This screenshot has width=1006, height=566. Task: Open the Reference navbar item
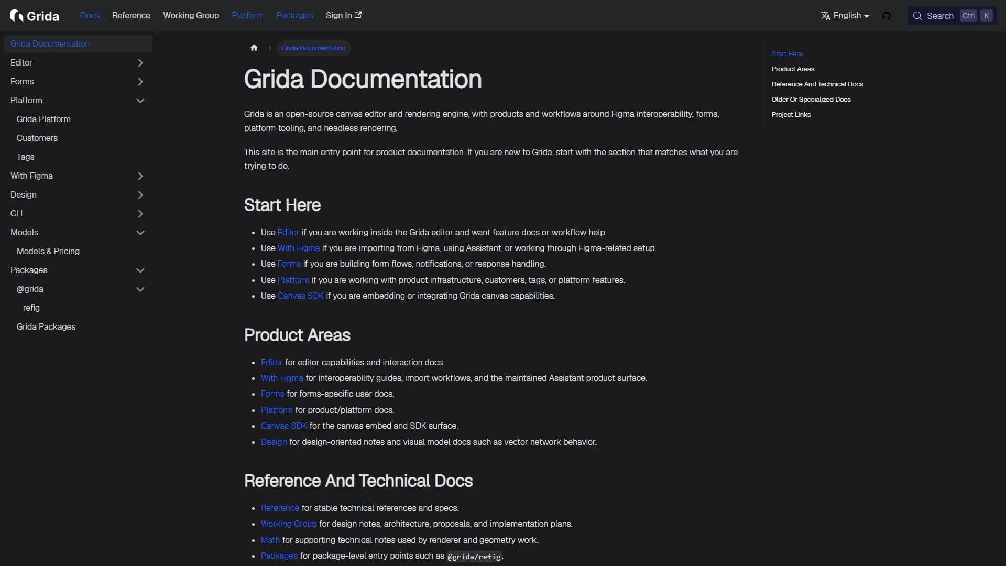(131, 15)
